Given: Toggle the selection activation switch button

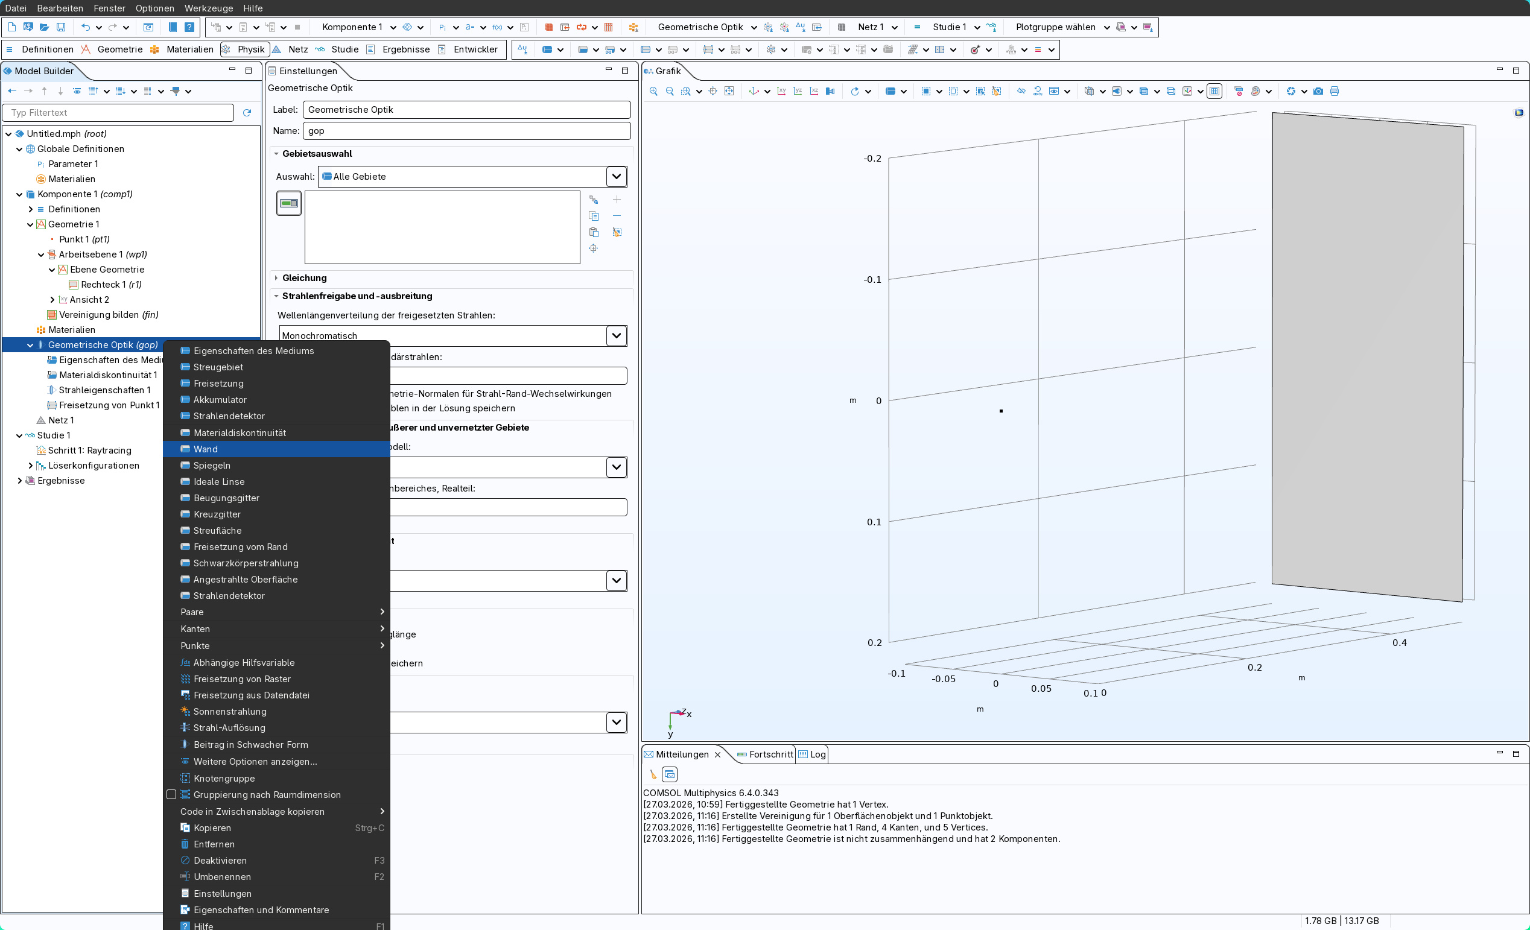Looking at the screenshot, I should 289,203.
